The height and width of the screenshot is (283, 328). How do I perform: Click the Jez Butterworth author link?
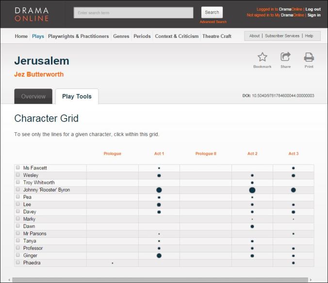coord(39,74)
